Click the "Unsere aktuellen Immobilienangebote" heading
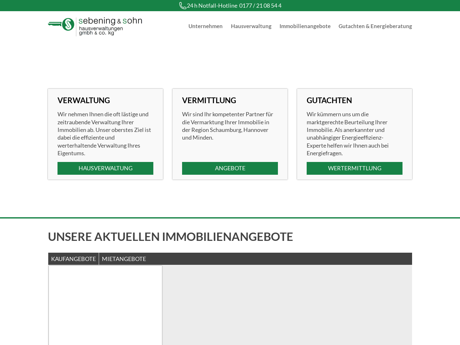Image resolution: width=460 pixels, height=345 pixels. pos(170,237)
